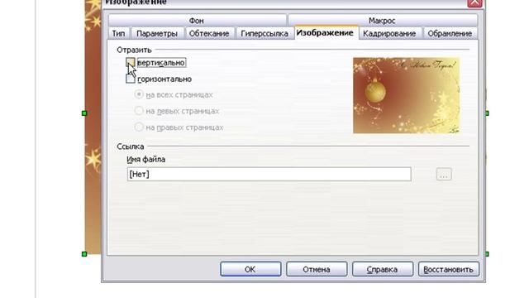Confirm with the OK button
The height and width of the screenshot is (298, 529).
click(250, 269)
